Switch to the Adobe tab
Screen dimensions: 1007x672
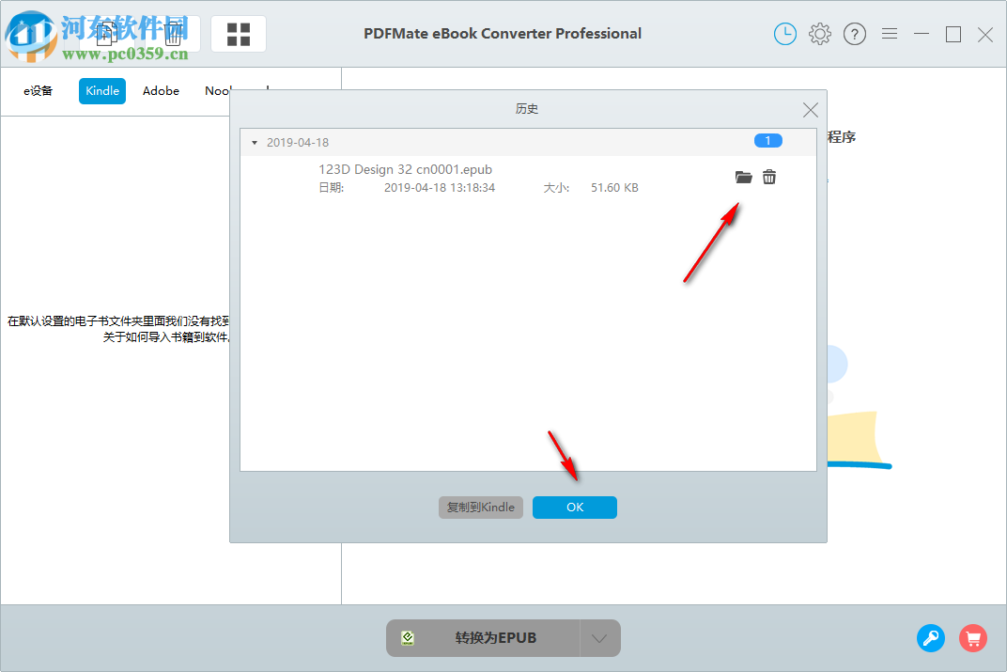pos(161,90)
